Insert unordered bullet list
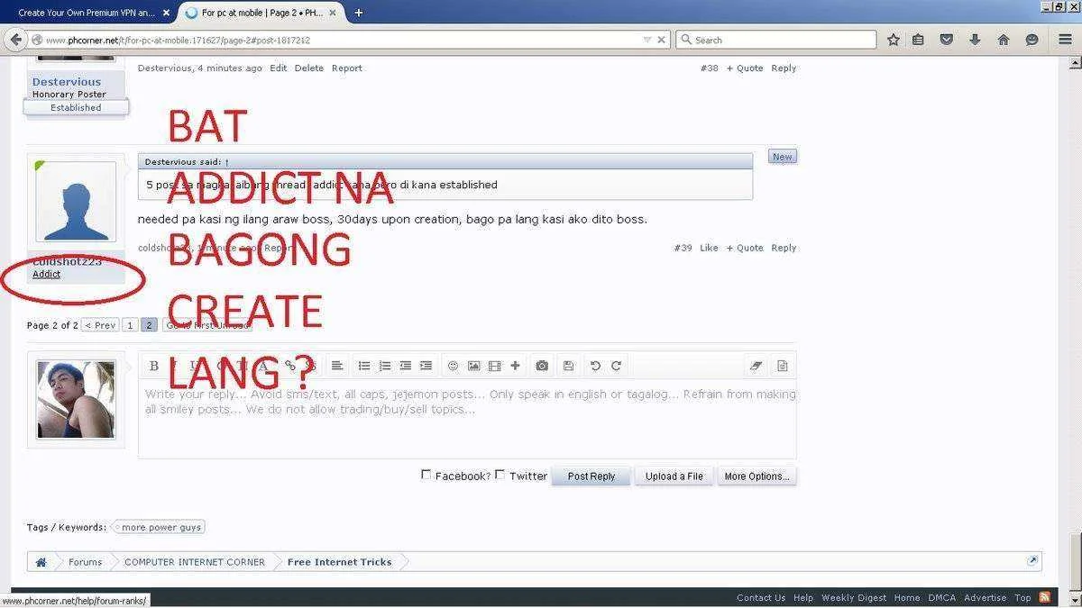The height and width of the screenshot is (608, 1082). [364, 366]
